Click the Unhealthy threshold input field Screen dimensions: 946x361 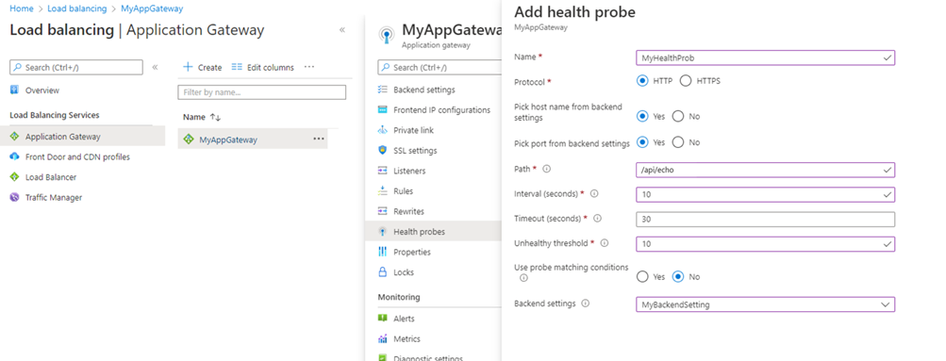click(x=765, y=243)
